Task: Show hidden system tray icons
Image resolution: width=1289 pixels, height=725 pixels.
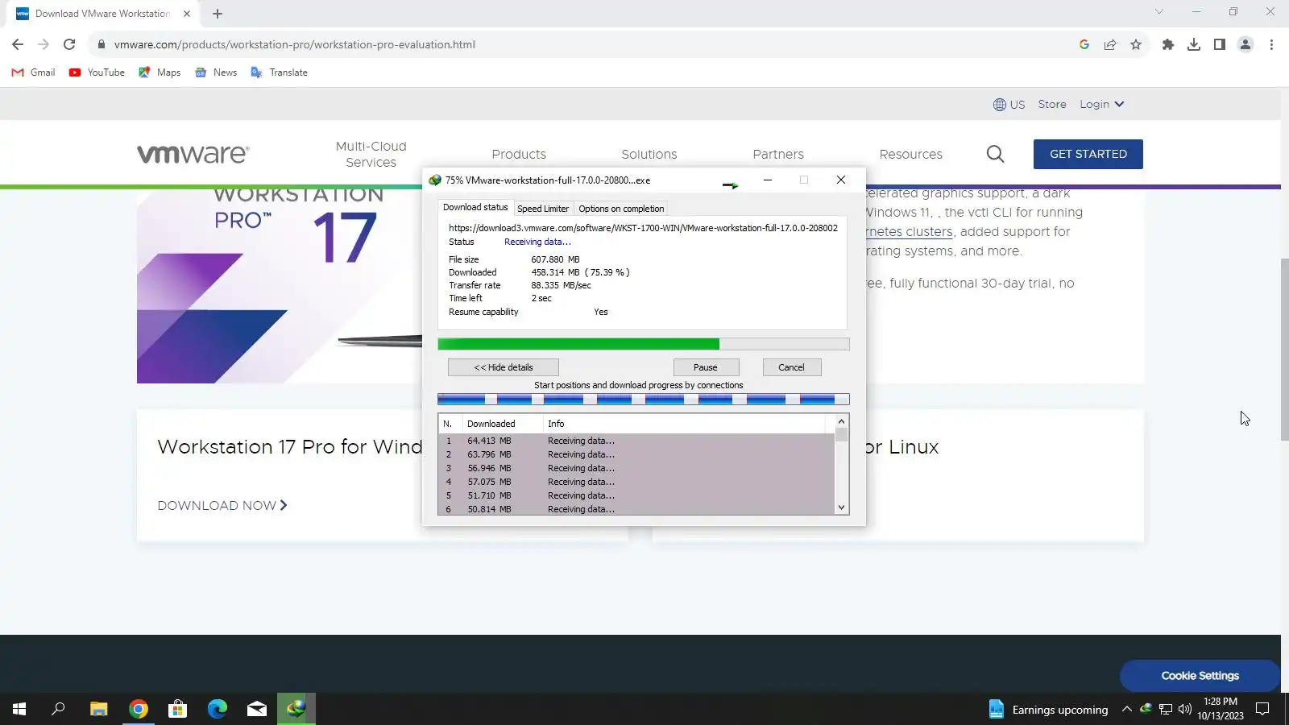Action: coord(1127,709)
